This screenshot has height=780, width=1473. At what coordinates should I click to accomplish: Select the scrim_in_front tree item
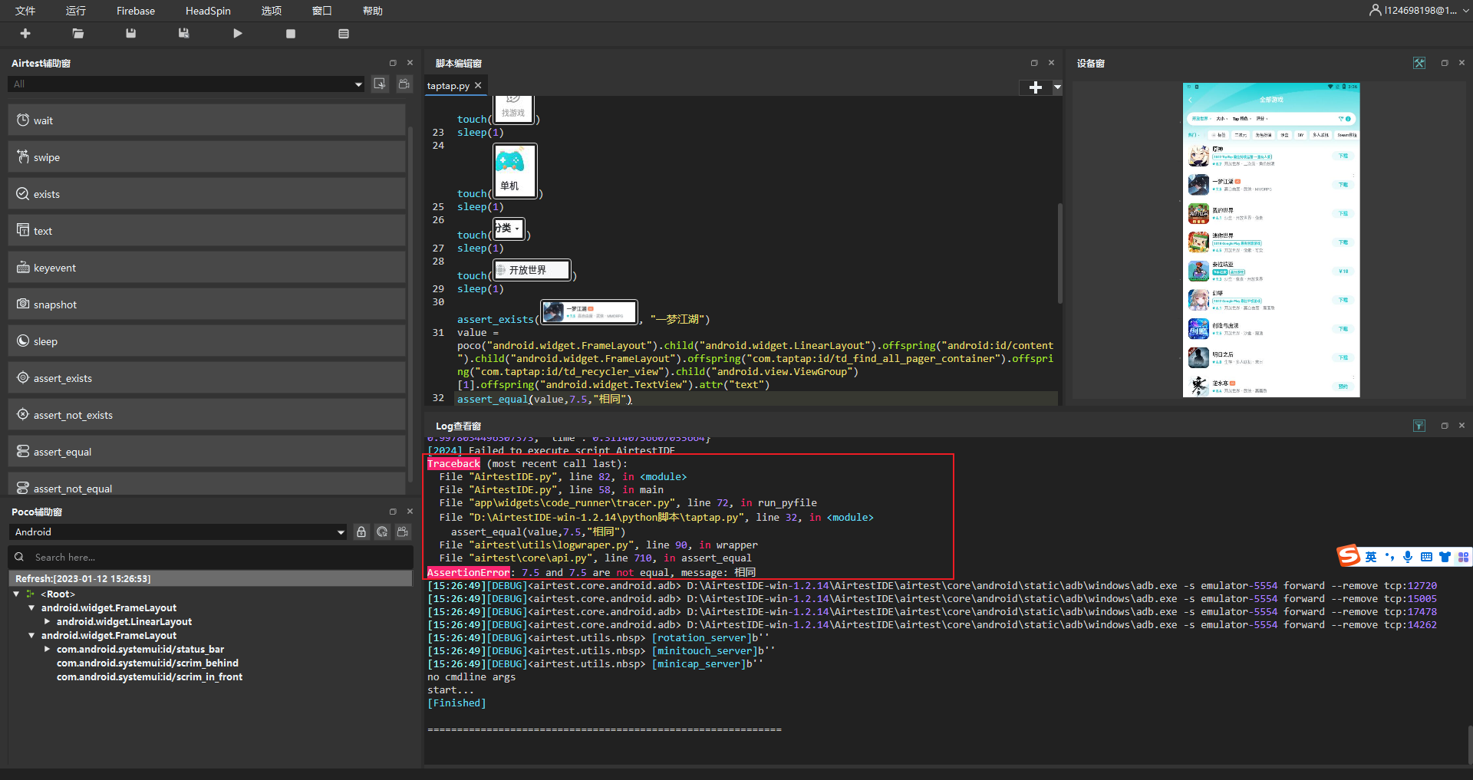click(x=150, y=677)
